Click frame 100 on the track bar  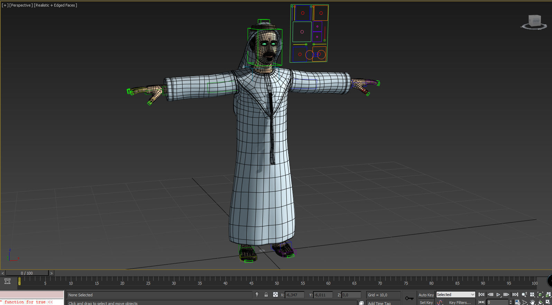pyautogui.click(x=535, y=283)
